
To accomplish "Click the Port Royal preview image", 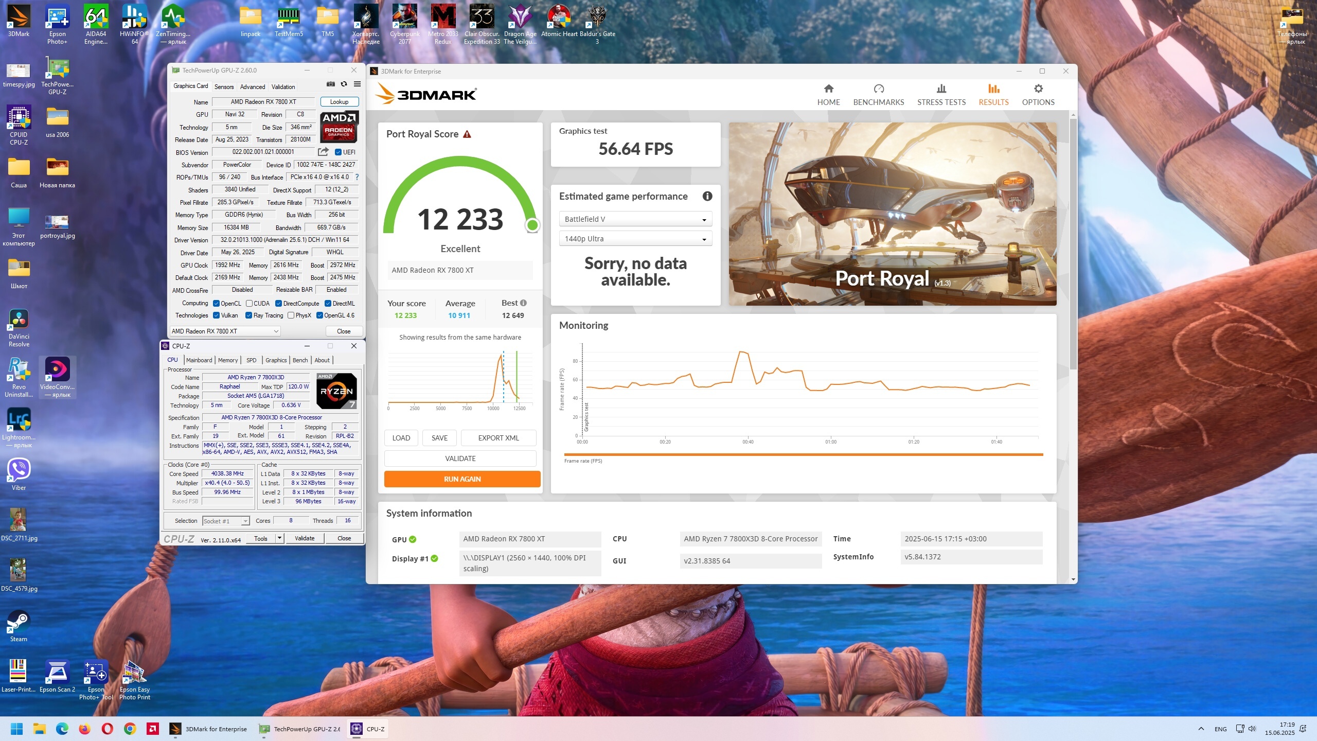I will [893, 214].
